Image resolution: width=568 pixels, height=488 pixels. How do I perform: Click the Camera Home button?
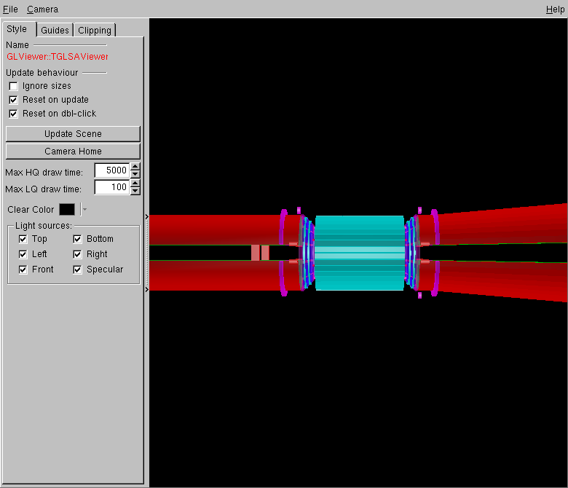[73, 151]
